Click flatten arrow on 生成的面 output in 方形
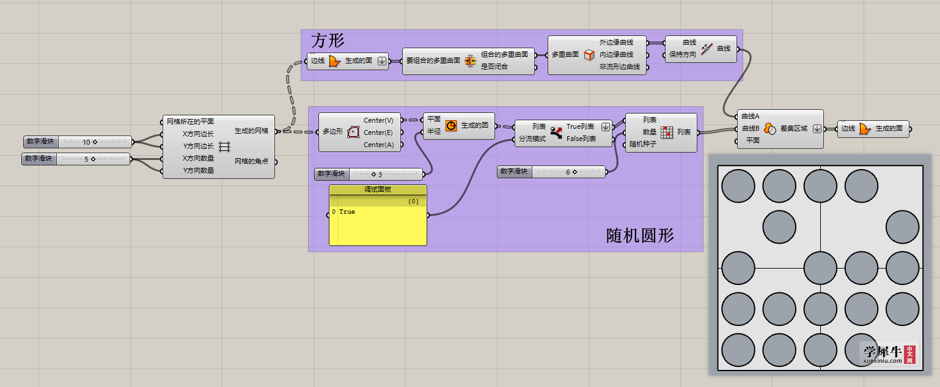 point(381,61)
